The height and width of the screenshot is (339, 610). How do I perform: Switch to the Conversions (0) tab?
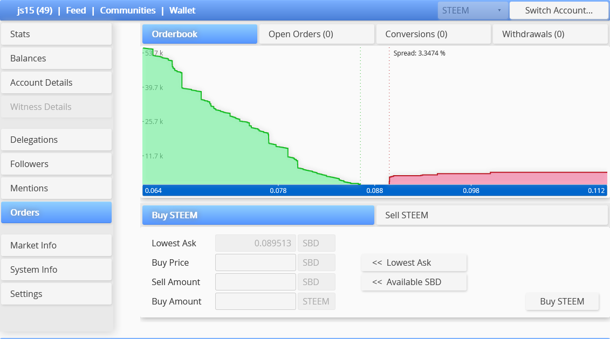[x=434, y=34]
